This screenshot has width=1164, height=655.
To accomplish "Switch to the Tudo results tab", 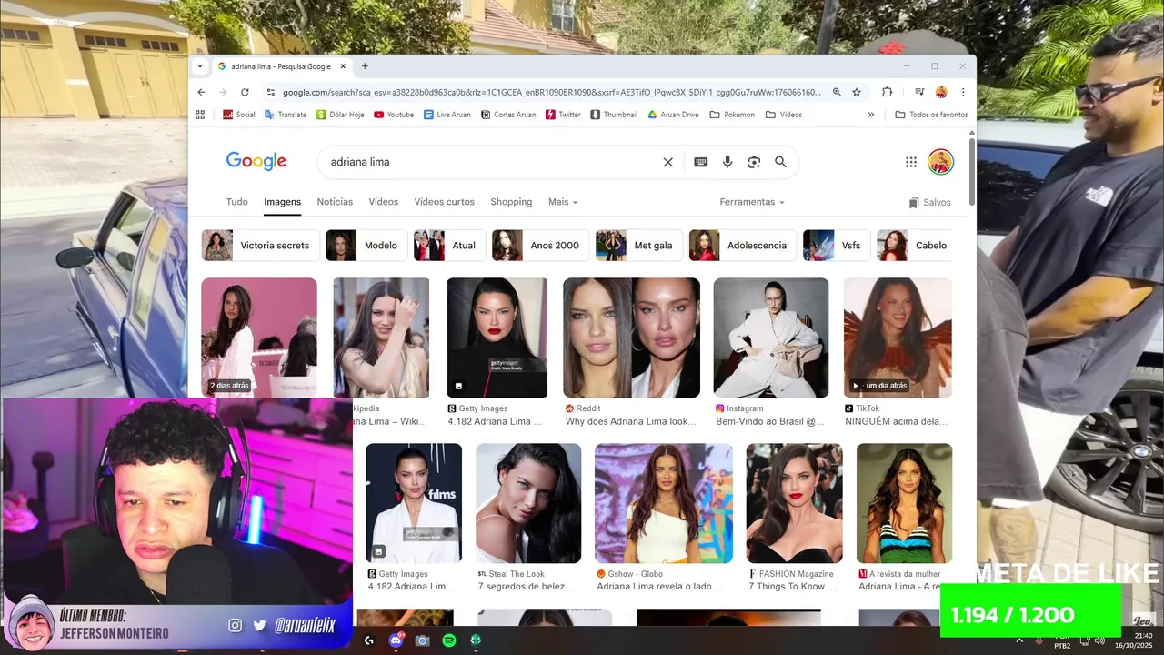I will (236, 202).
